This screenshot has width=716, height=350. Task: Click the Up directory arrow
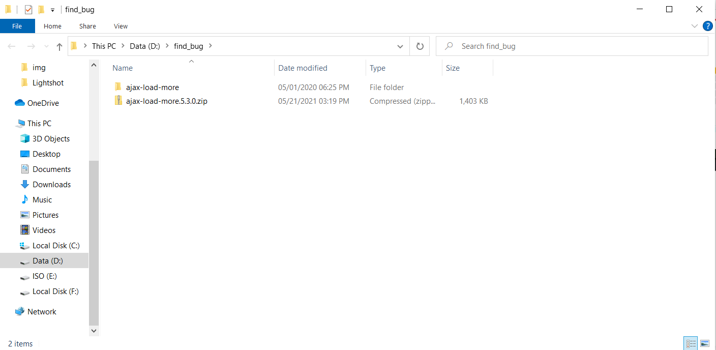point(59,47)
